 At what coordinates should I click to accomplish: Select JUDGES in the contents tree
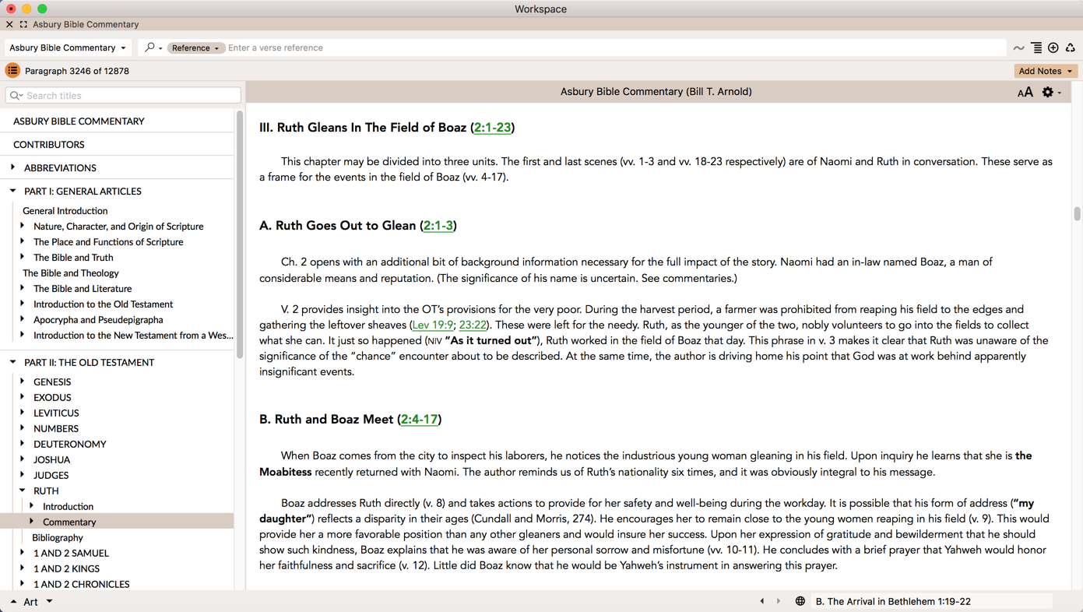(51, 476)
